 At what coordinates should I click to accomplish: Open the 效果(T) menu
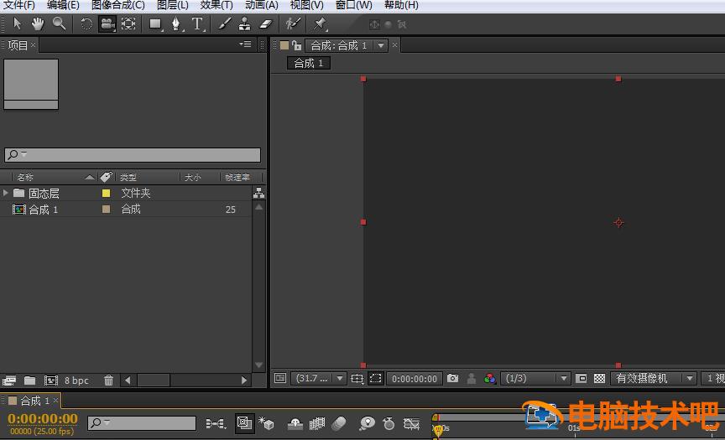coord(216,5)
